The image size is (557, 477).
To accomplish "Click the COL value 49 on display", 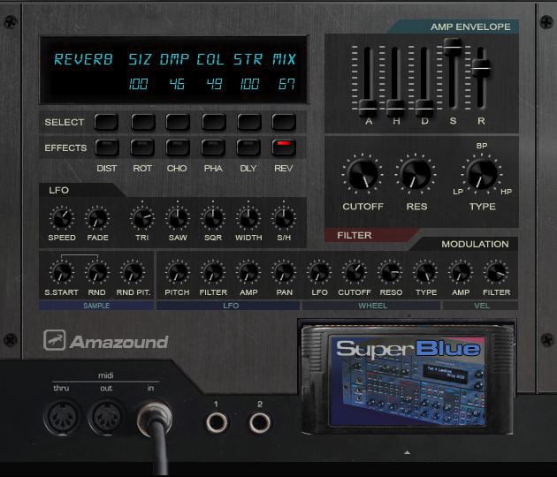I will [214, 84].
